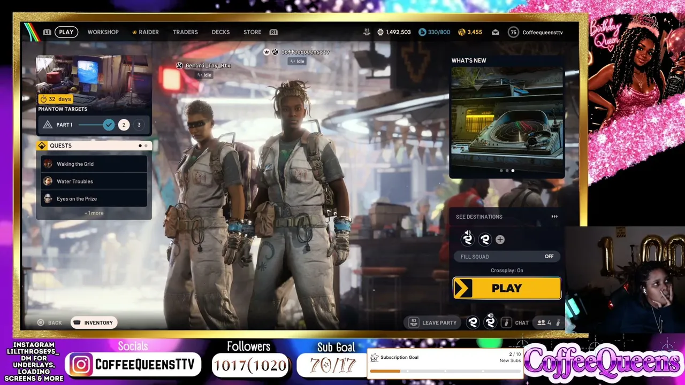This screenshot has height=385, width=685.
Task: Click Leave Party button
Action: [x=433, y=322]
